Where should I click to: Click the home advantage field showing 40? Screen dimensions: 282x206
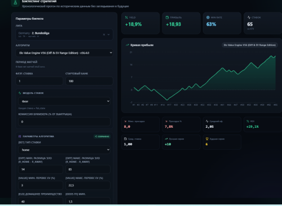pyautogui.click(x=41, y=201)
